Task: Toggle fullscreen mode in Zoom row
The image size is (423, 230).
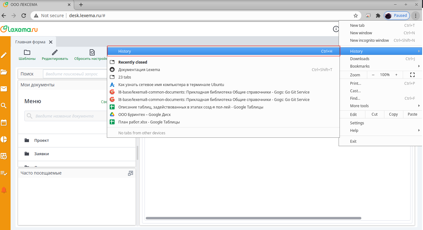Action: coord(412,75)
